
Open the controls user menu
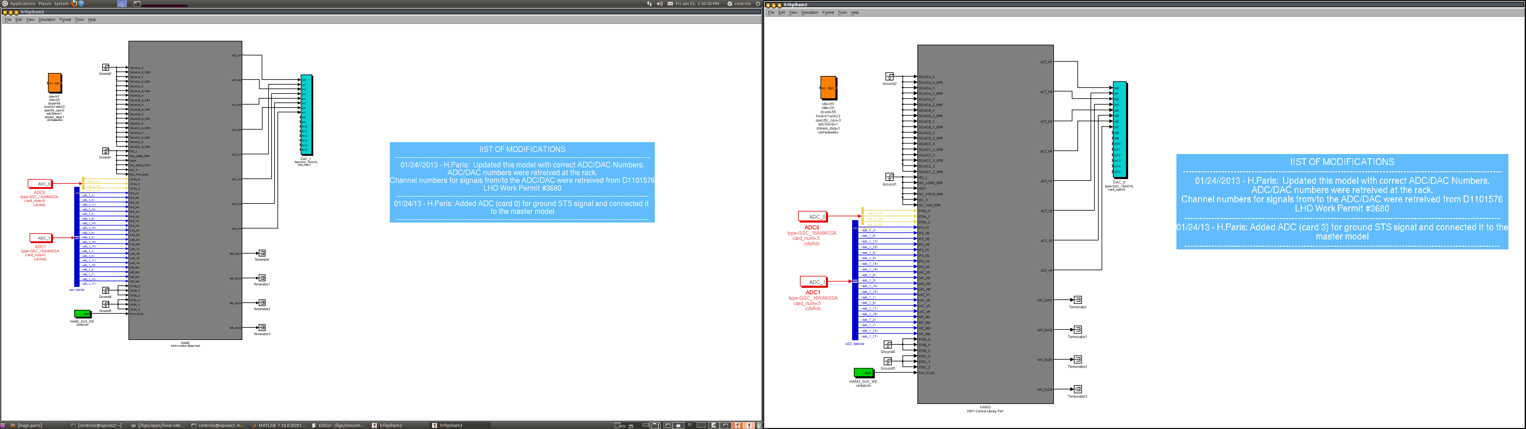739,4
